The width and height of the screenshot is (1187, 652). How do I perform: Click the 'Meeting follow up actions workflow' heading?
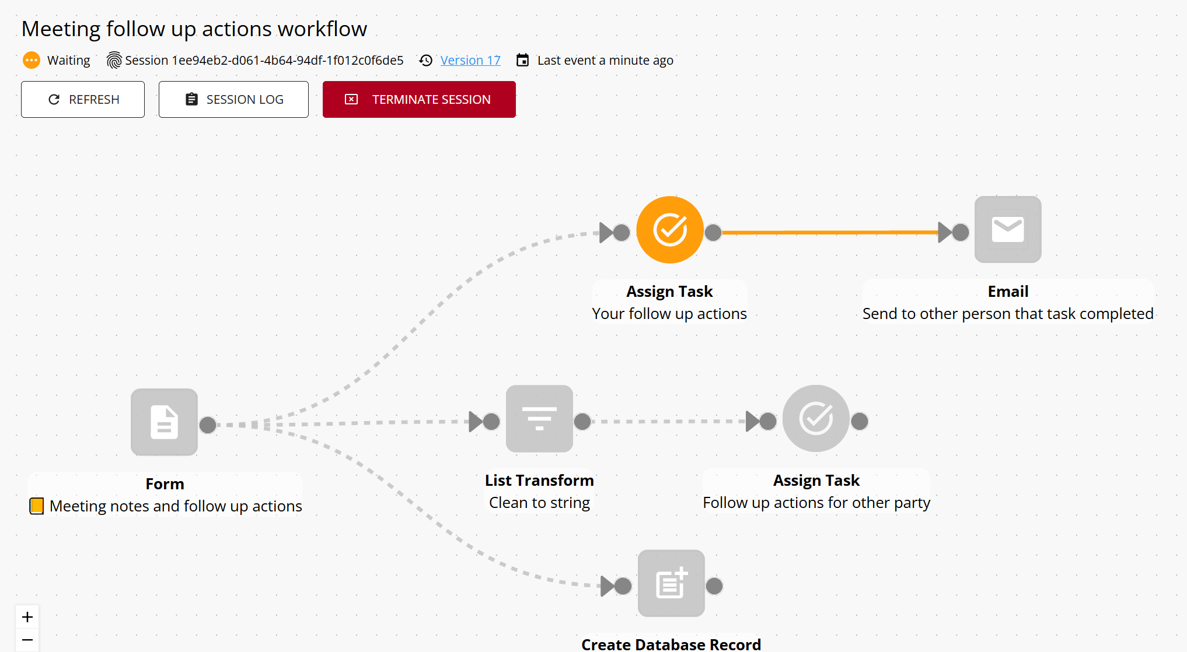194,29
